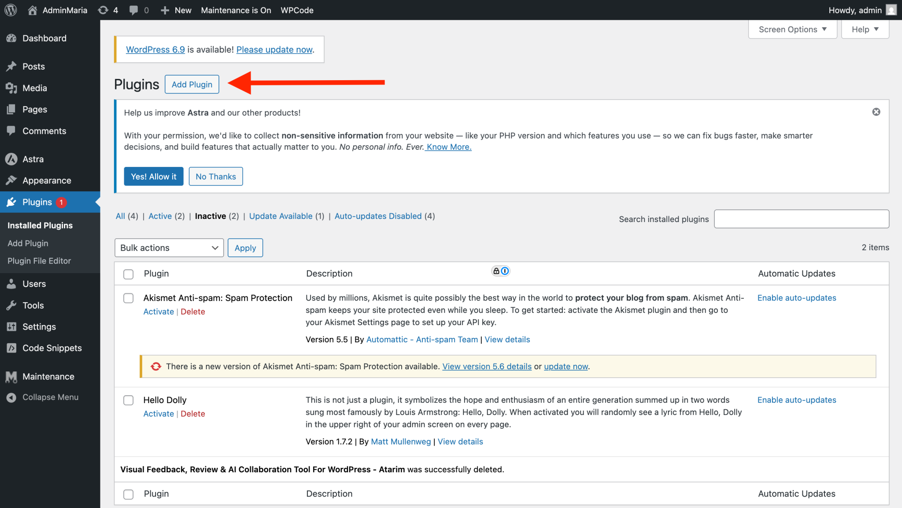Click the WordPress logo icon in admin bar
902x508 pixels.
[11, 10]
